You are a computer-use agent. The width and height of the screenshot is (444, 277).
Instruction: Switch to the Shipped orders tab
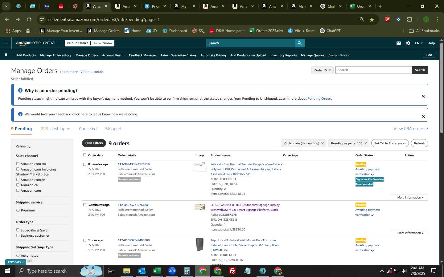[x=113, y=129]
